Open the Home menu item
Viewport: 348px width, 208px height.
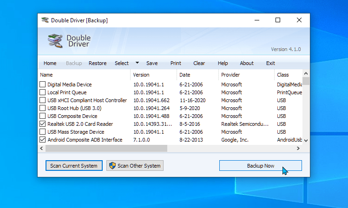(50, 63)
